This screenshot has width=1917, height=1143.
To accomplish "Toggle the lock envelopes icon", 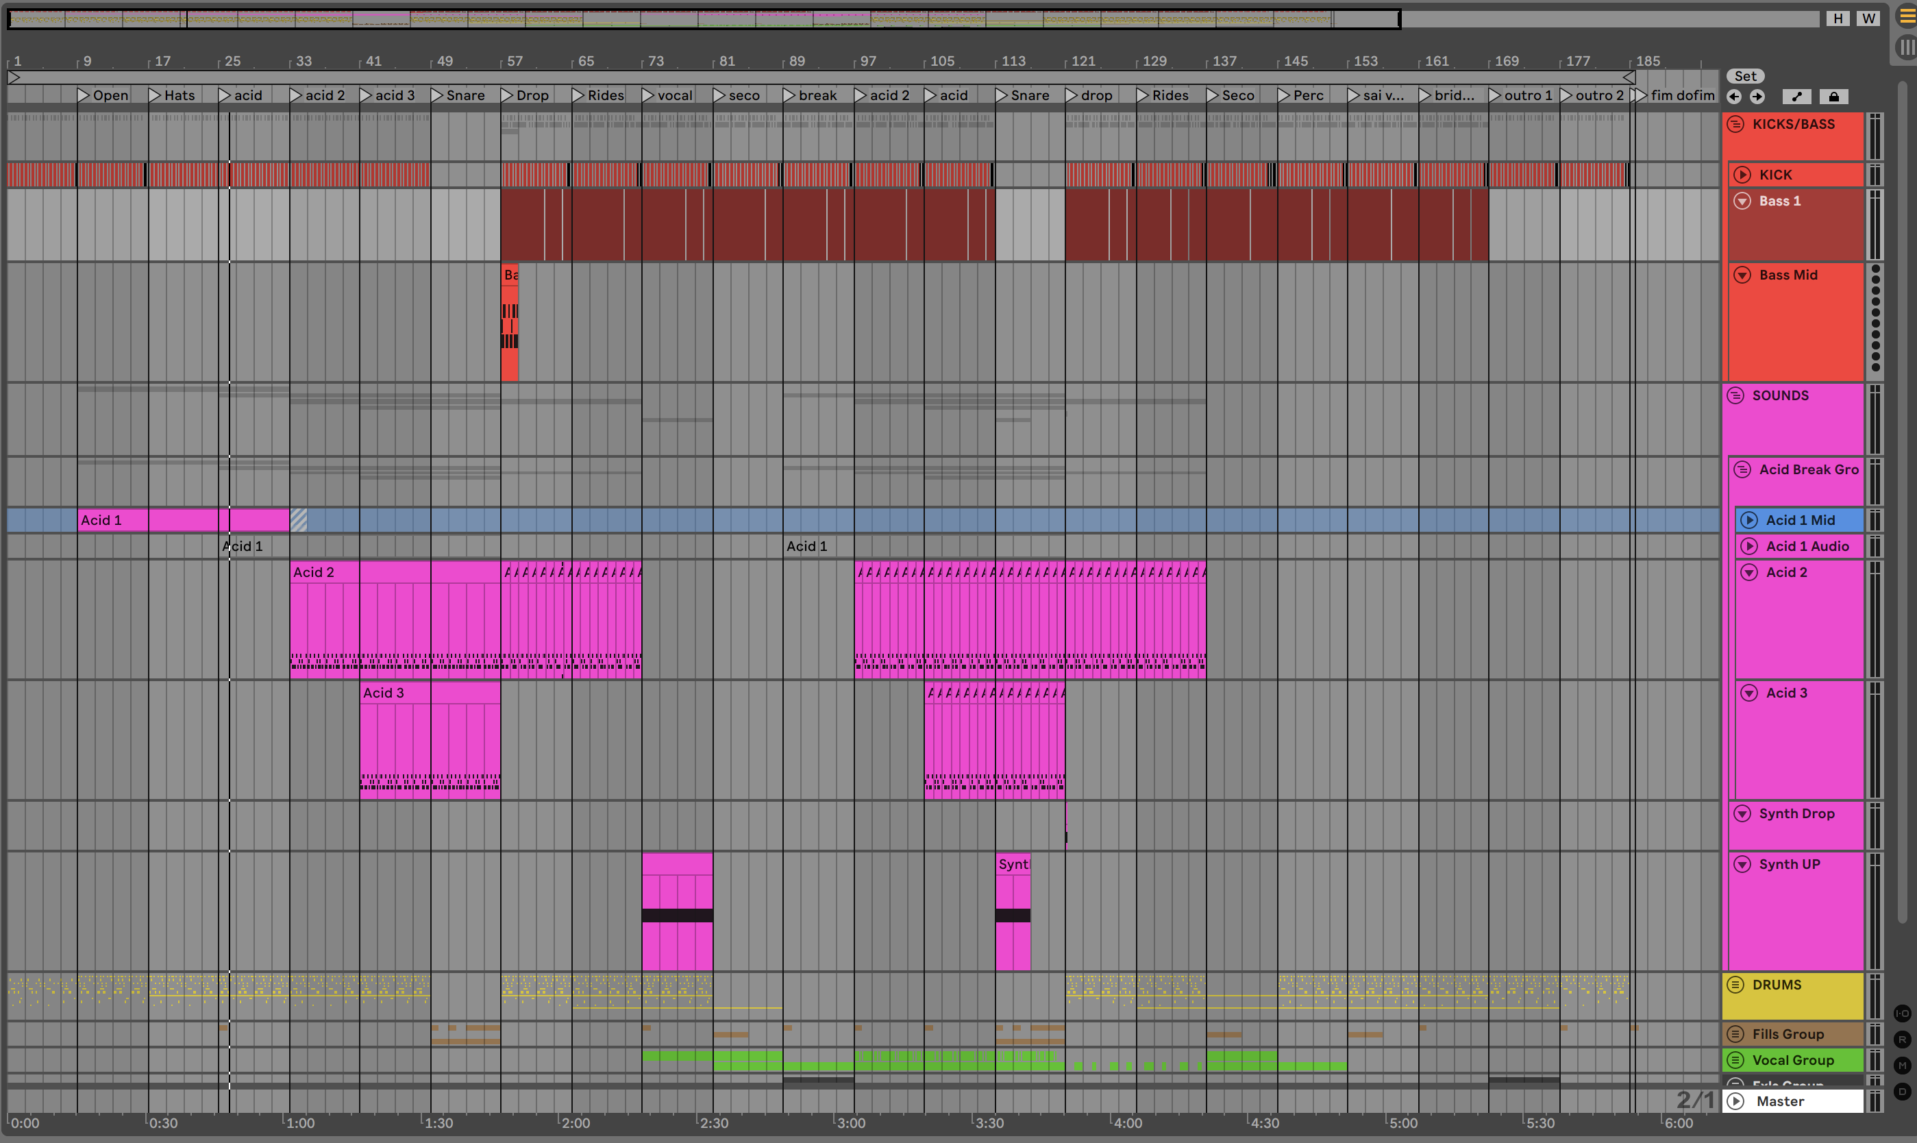I will [x=1833, y=97].
